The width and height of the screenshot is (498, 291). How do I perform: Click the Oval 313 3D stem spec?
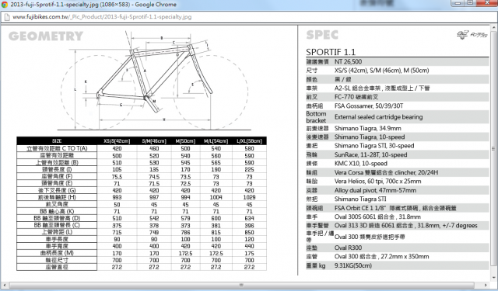point(406,226)
